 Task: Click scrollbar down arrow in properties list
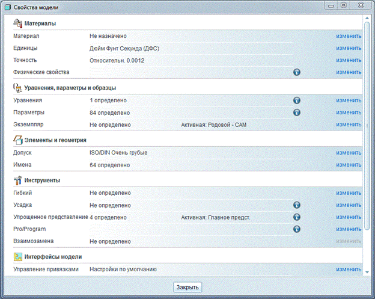pos(367,272)
